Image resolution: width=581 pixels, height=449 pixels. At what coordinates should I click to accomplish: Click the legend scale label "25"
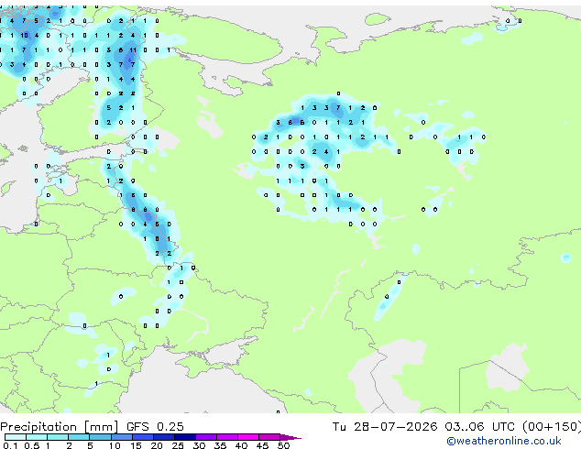[178, 445]
